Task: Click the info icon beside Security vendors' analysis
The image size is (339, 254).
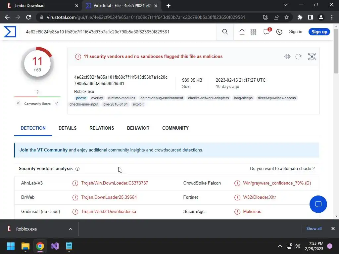Action: click(x=77, y=169)
